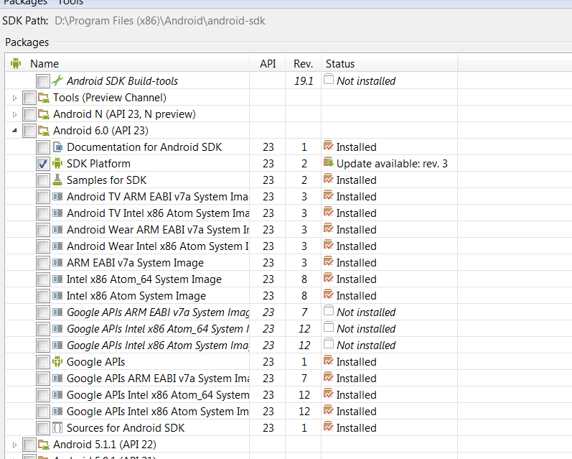Select the 'Android 5.1.1 (API 22)' row text
The width and height of the screenshot is (572, 459).
[105, 445]
